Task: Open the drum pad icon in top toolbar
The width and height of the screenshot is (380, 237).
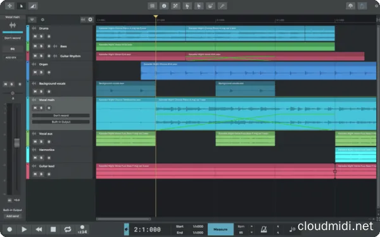Action: pyautogui.click(x=211, y=6)
